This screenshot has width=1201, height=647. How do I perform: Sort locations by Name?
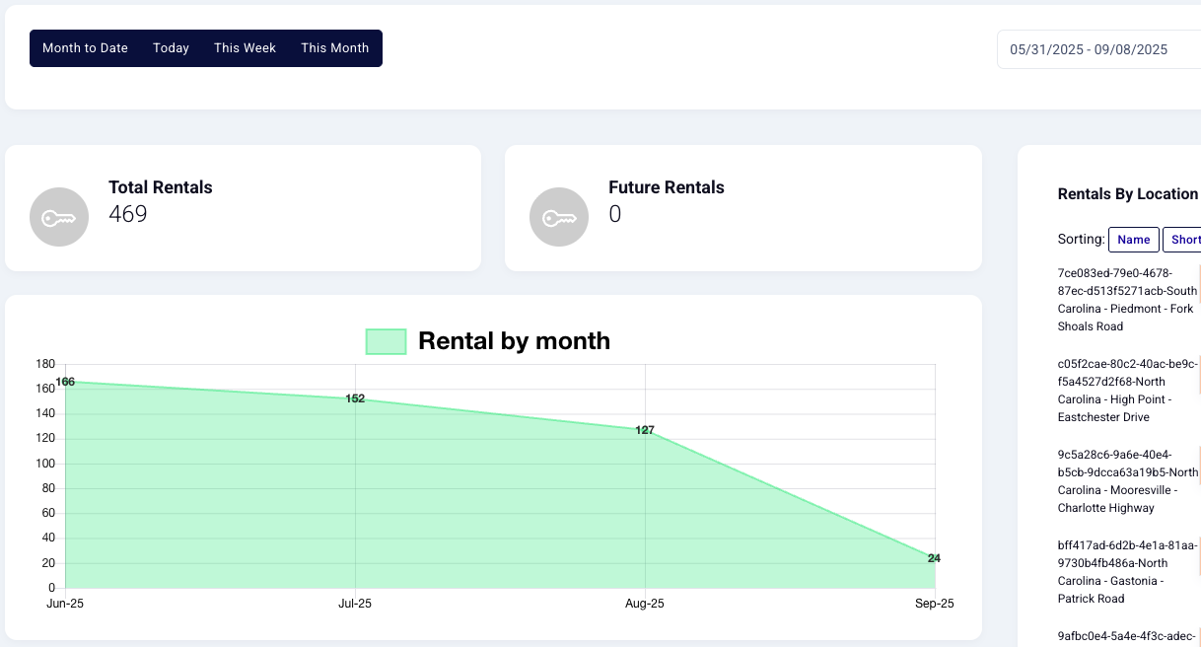(x=1133, y=240)
